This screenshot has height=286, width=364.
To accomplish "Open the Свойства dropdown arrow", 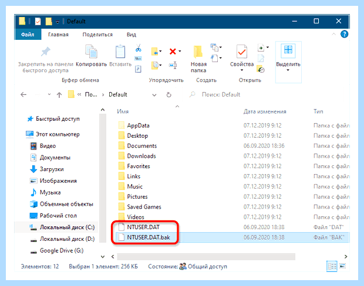I will point(242,70).
